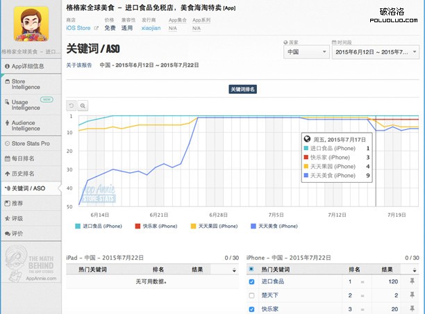This screenshot has width=425, height=314.
Task: Toggle 快乐家 (iPhone) legend swatch
Action: 137,226
